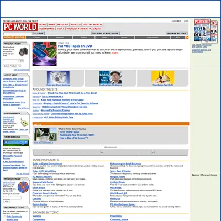
Task: Open the Reliability and Service thumbnail
Action: coord(110,77)
